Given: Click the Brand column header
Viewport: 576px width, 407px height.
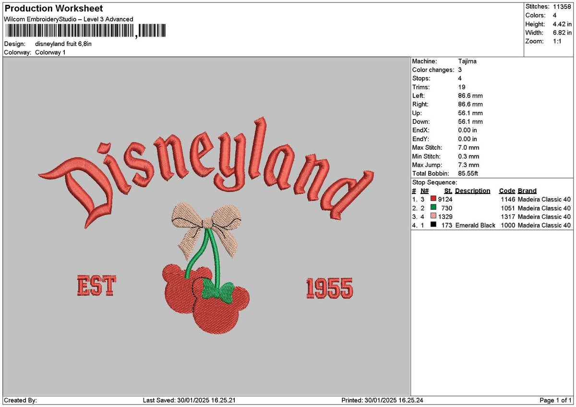Looking at the screenshot, I should (527, 191).
